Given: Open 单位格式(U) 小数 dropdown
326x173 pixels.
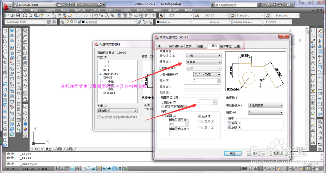Looking at the screenshot, I should [x=204, y=56].
